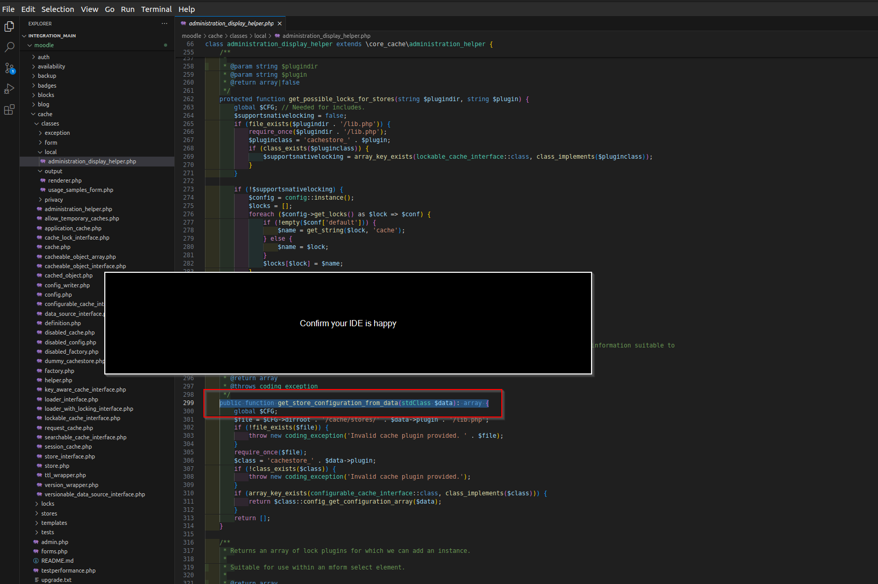Screen dimensions: 878x584
Task: Expand the locks folder
Action: 37,504
